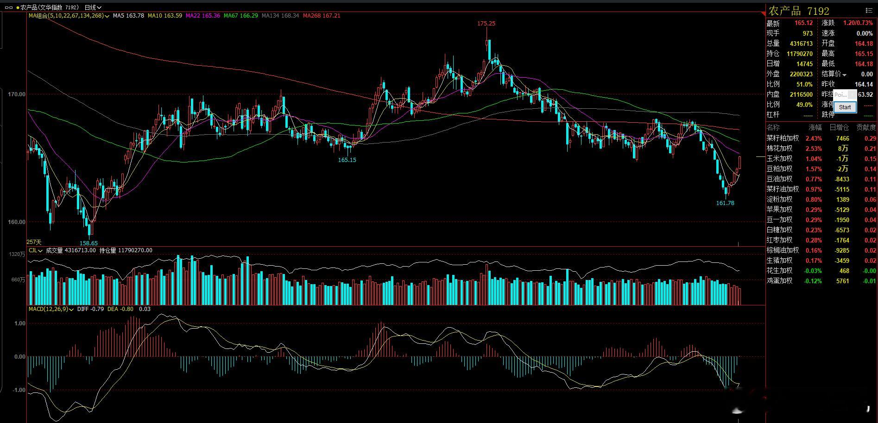Screen dimensions: 878x423
Task: Click the 257天 day count label
Action: click(x=34, y=242)
